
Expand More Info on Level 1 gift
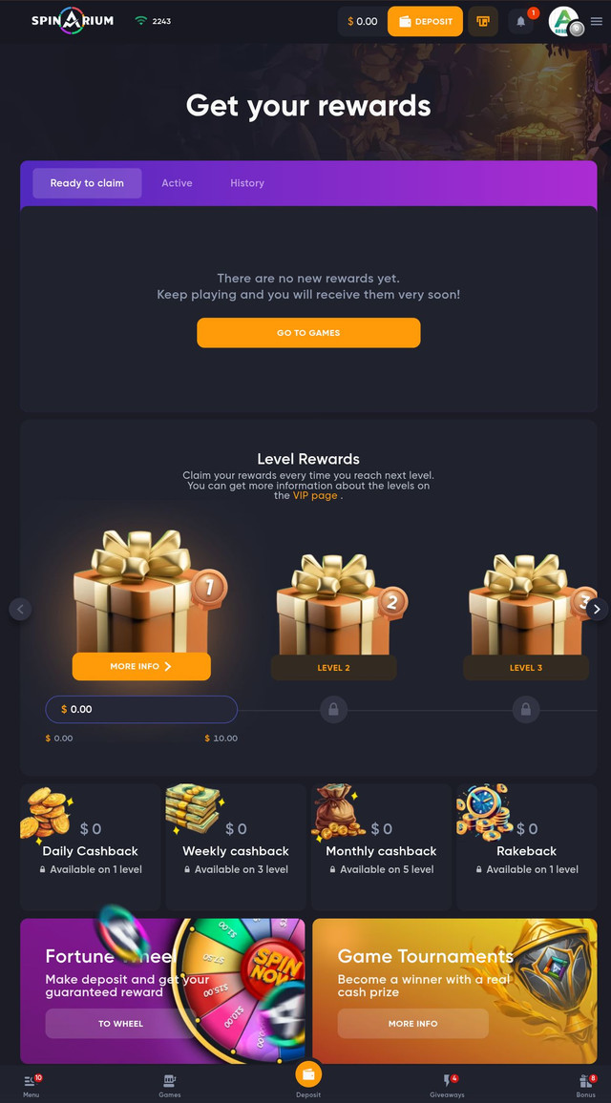pyautogui.click(x=141, y=666)
